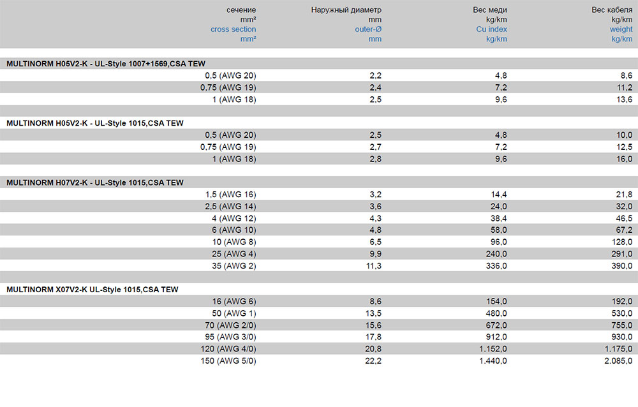
Task: Click the 'сечение' header text
Action: (241, 10)
